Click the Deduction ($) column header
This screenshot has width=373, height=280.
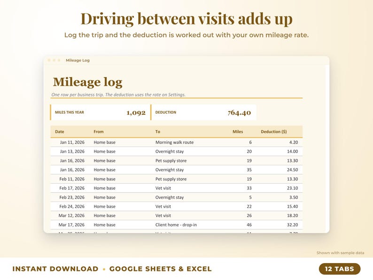273,132
